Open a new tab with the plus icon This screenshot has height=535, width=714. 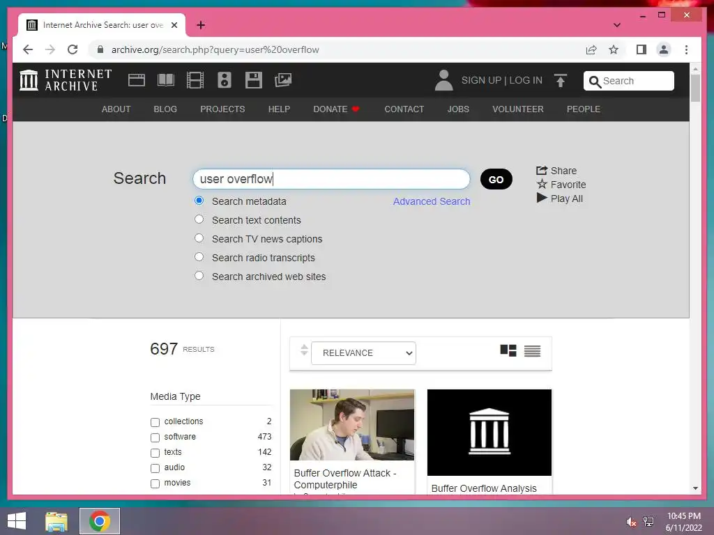pos(201,25)
